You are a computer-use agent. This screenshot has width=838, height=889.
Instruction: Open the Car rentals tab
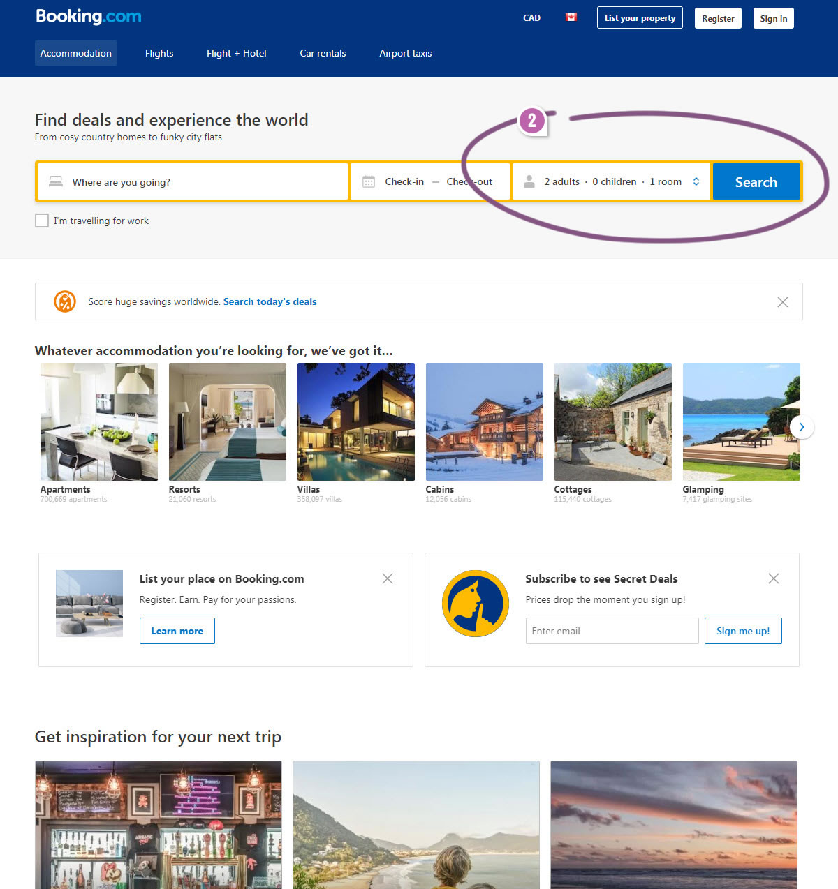pos(323,53)
